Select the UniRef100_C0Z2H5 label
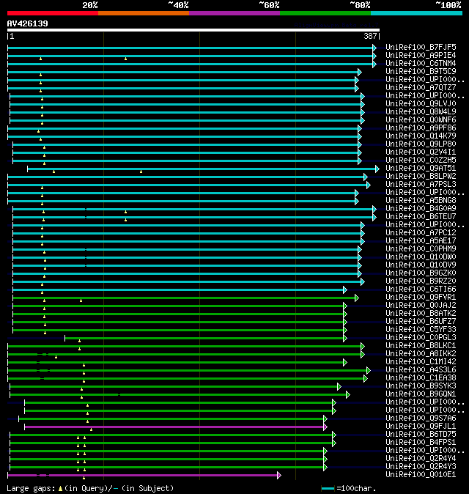The height and width of the screenshot is (494, 469). [421, 160]
